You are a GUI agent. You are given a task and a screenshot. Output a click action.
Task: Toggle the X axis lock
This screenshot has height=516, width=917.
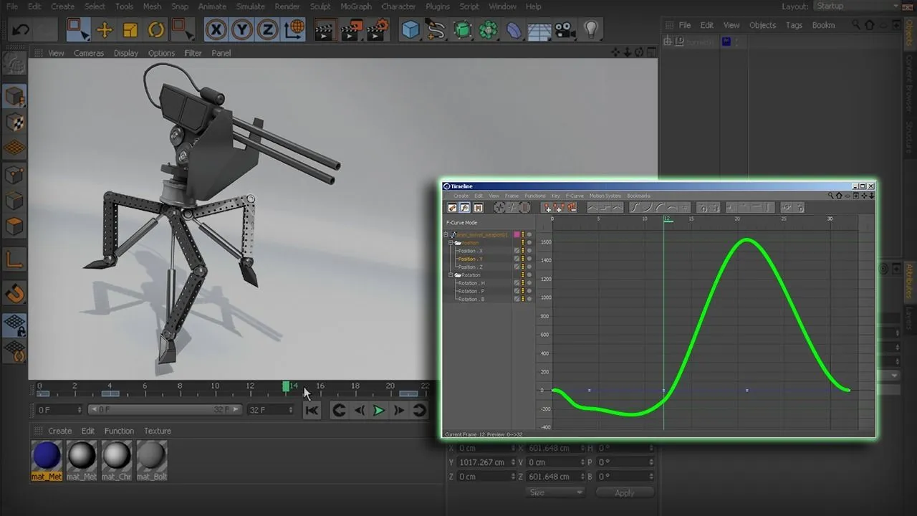tap(216, 29)
